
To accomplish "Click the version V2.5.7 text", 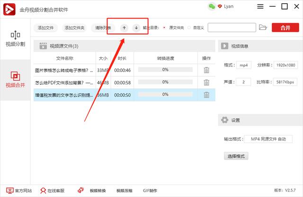I will tap(285, 190).
